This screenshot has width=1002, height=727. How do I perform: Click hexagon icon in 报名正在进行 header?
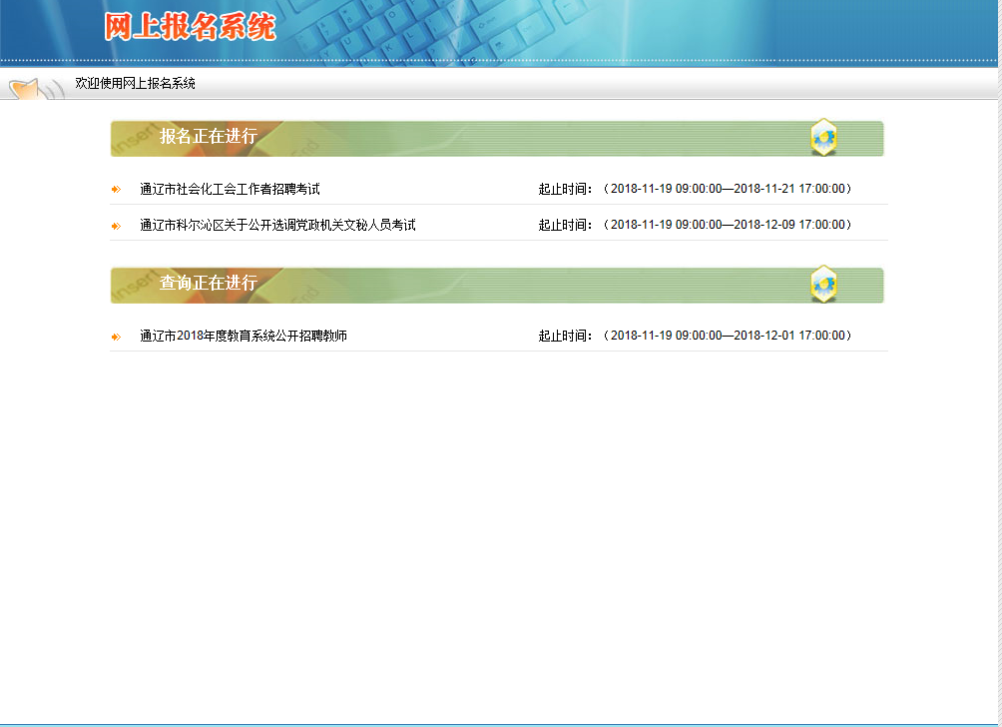point(823,138)
